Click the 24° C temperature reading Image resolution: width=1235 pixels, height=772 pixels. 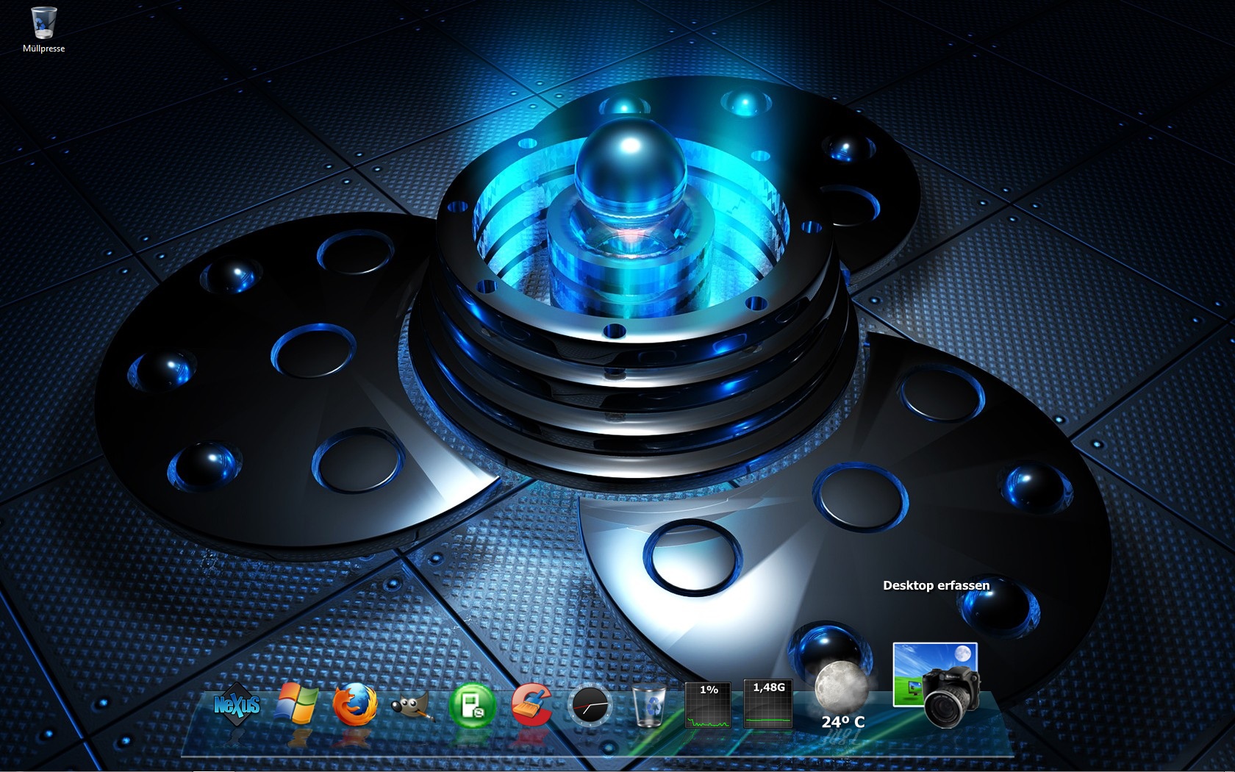click(843, 722)
